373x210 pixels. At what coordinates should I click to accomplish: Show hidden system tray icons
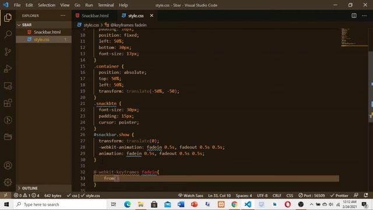[311, 204]
